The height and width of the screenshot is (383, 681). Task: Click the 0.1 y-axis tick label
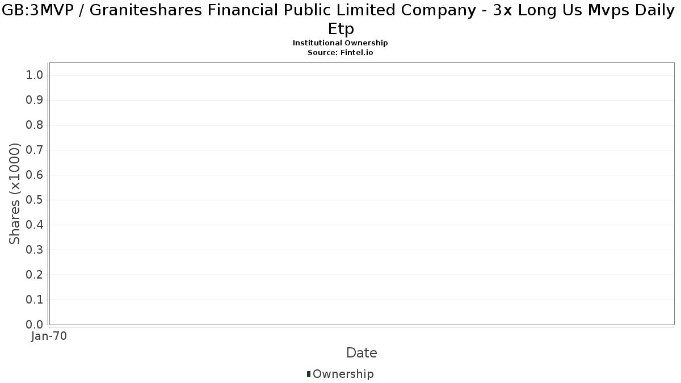click(35, 300)
